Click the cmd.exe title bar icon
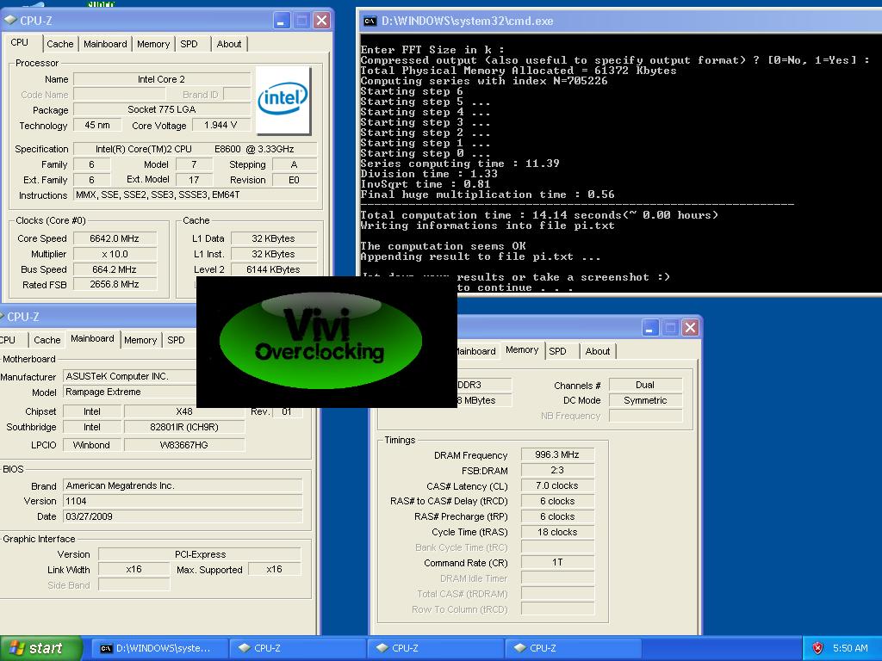The height and width of the screenshot is (661, 882). [370, 21]
